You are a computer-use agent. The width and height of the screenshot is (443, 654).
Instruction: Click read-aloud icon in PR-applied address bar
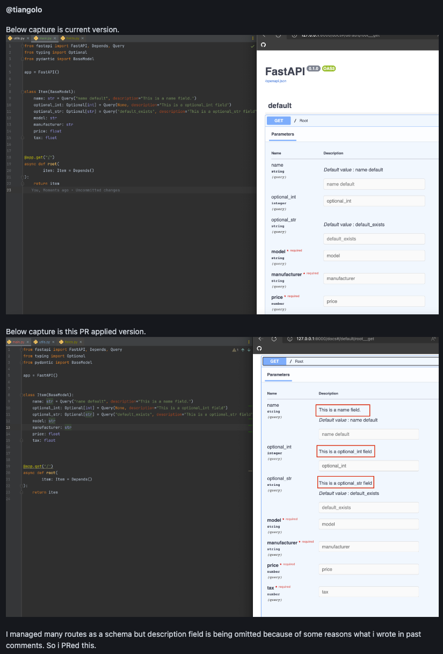(x=433, y=339)
